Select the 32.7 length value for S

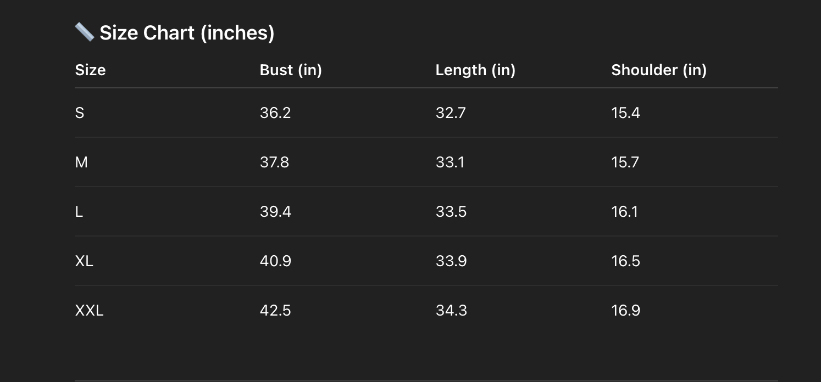tap(451, 113)
